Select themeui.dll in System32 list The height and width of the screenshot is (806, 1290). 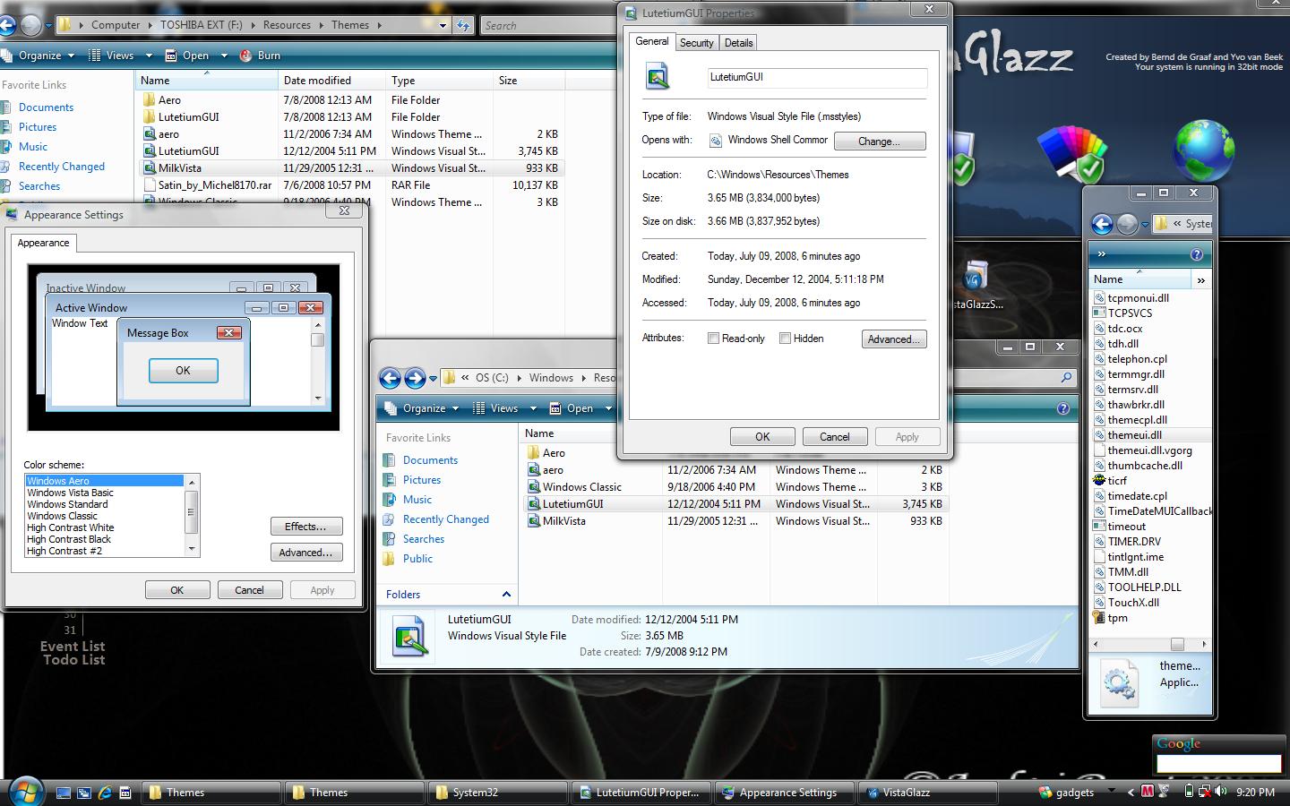point(1134,435)
